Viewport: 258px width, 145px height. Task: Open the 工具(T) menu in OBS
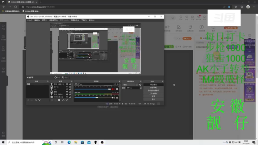(x=84, y=20)
